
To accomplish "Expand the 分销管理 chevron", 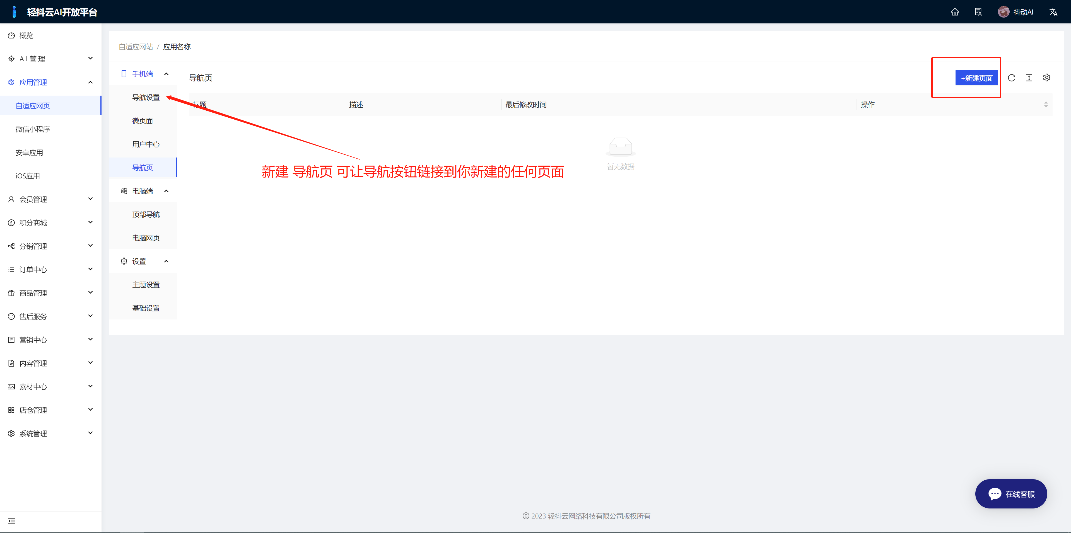I will (91, 246).
